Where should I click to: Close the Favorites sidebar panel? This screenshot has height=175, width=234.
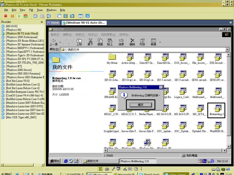(x=42, y=22)
